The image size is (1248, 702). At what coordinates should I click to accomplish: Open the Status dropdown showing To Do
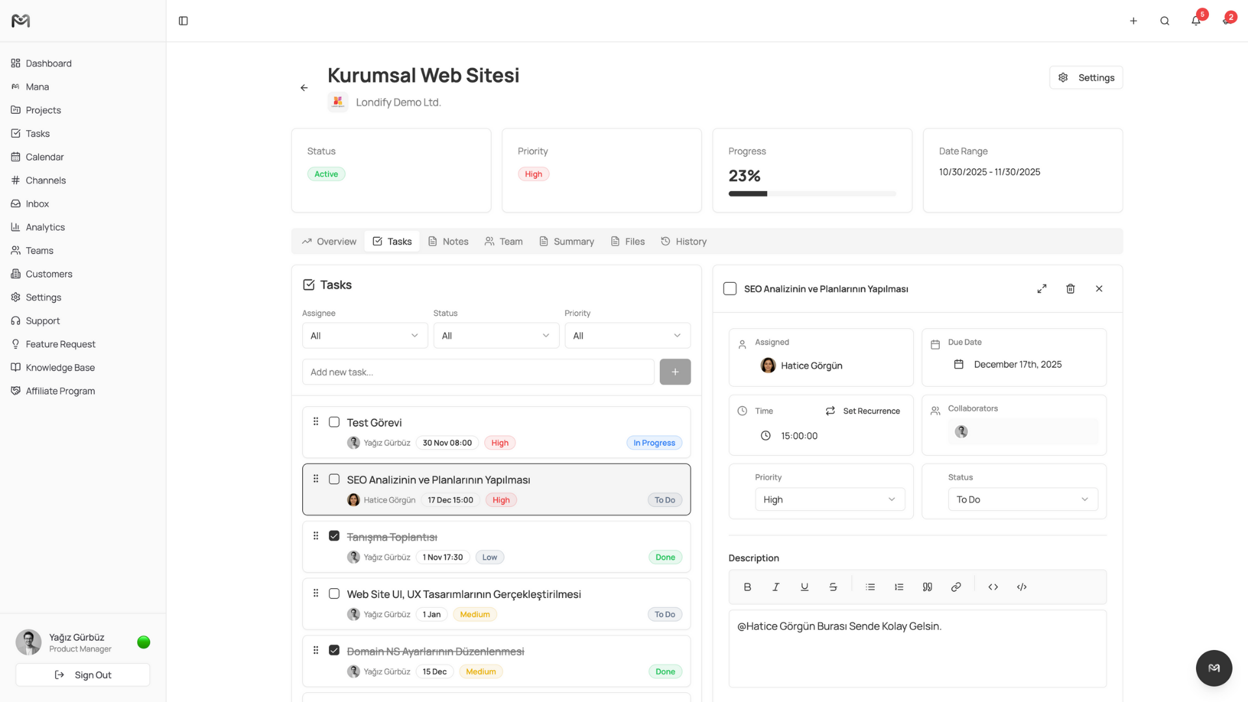1022,499
